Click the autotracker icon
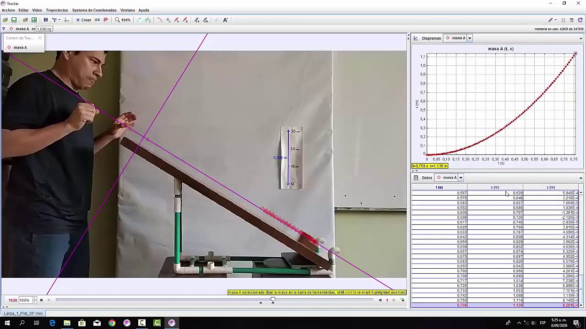This screenshot has height=329, width=586. point(106,20)
